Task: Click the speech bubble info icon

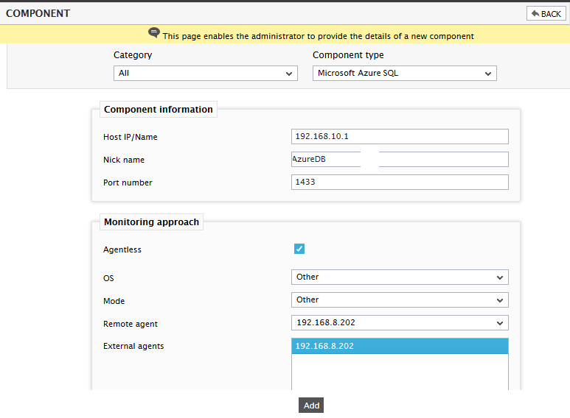Action: [154, 32]
